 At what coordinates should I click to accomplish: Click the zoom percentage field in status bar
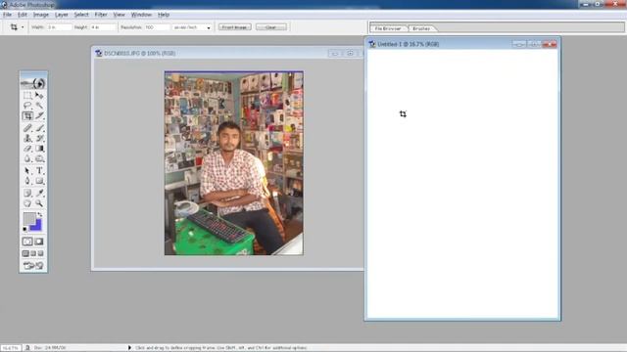[x=11, y=348]
